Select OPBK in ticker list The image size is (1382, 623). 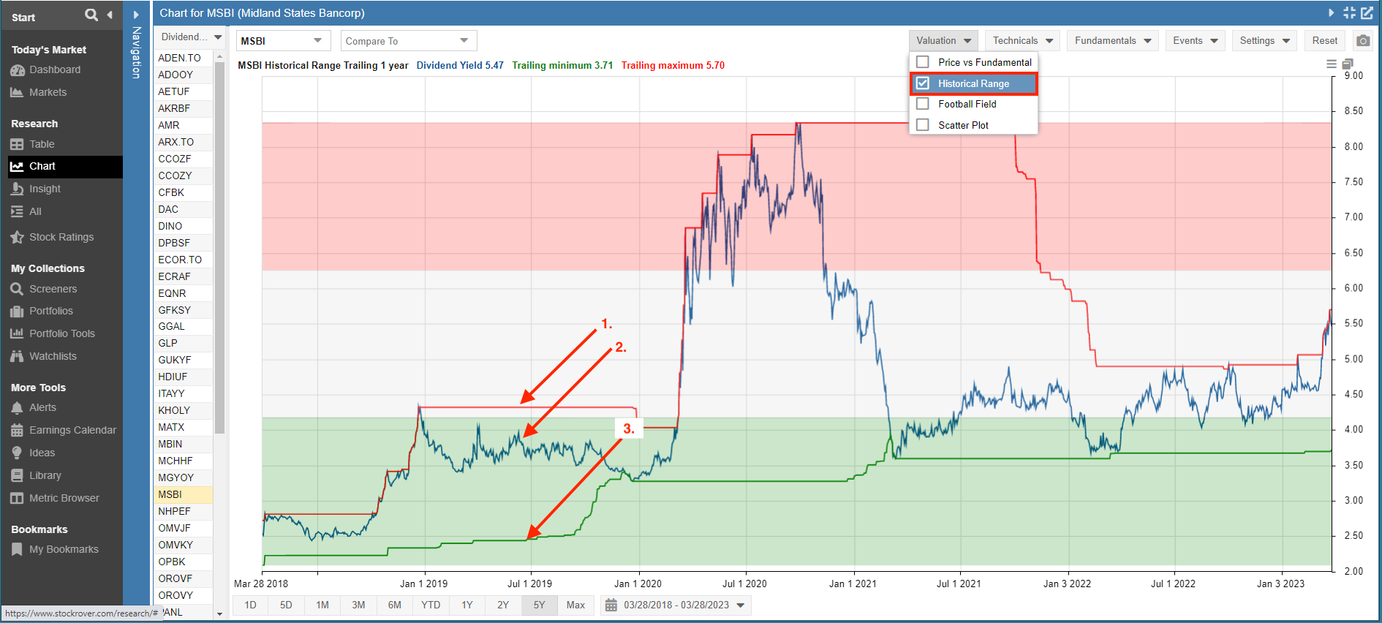[184, 562]
